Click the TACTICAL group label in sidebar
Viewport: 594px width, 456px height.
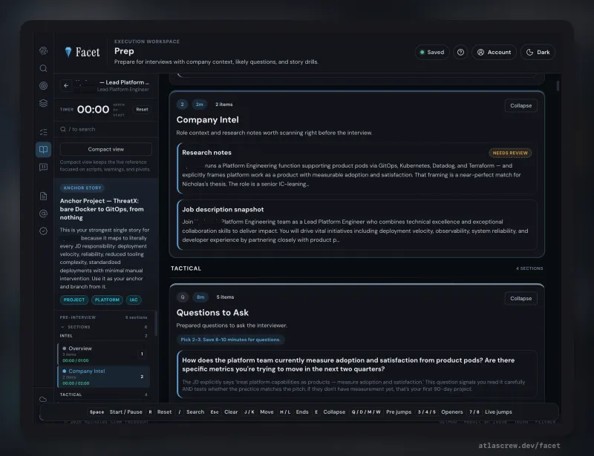(x=71, y=394)
